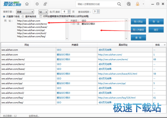Click keyword list scrollbar down arrow
The width and height of the screenshot is (167, 118).
coord(126,39)
